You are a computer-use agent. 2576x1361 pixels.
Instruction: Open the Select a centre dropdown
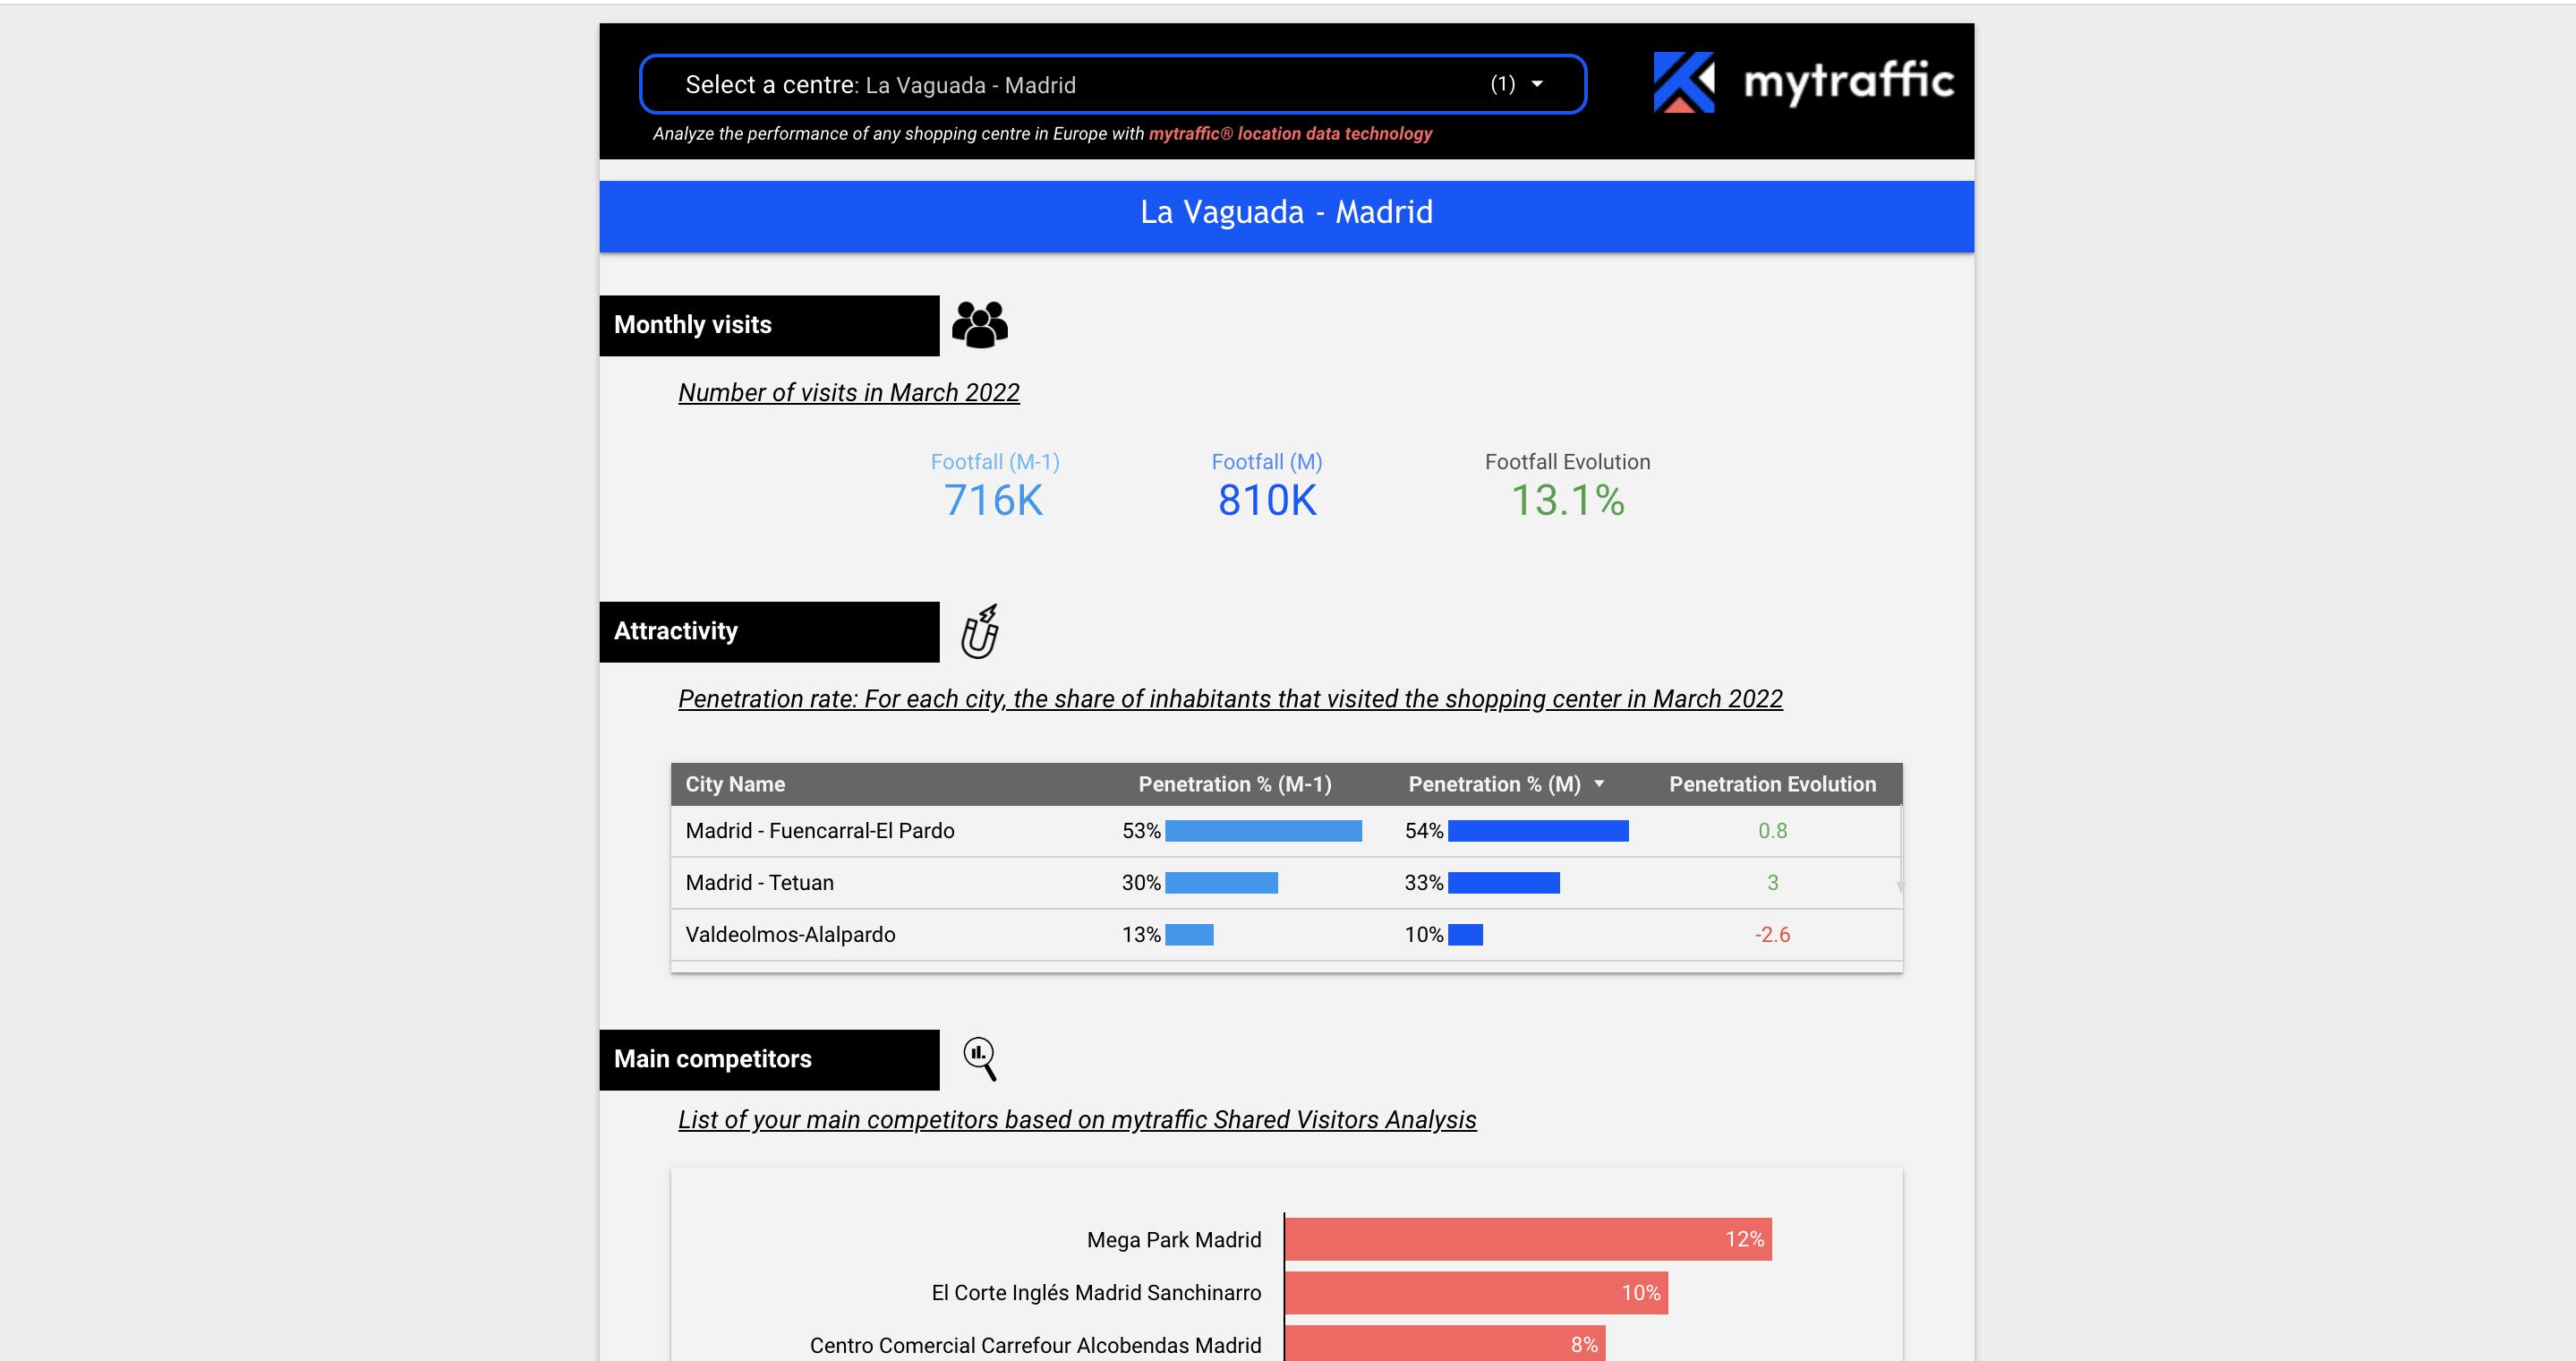[x=1112, y=84]
